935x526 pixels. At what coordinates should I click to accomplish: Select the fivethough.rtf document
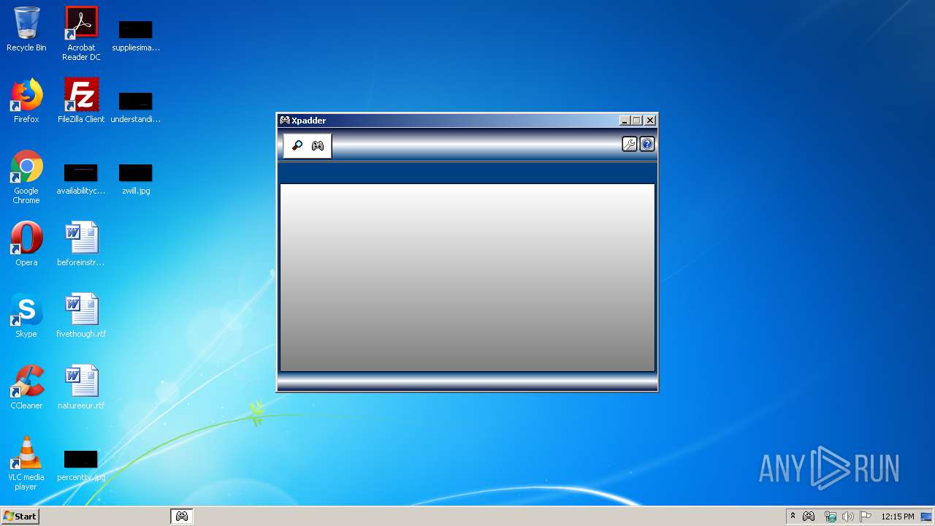coord(81,316)
